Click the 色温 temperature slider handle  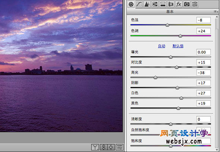click(167, 25)
